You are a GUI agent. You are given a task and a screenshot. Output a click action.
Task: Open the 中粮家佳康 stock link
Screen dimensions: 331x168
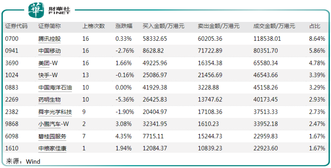52,148
